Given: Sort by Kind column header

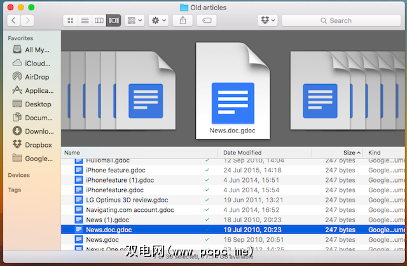Looking at the screenshot, I should (385, 153).
